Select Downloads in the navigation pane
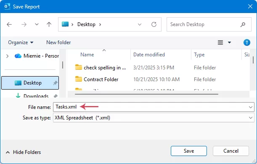The image size is (257, 164). (36, 96)
